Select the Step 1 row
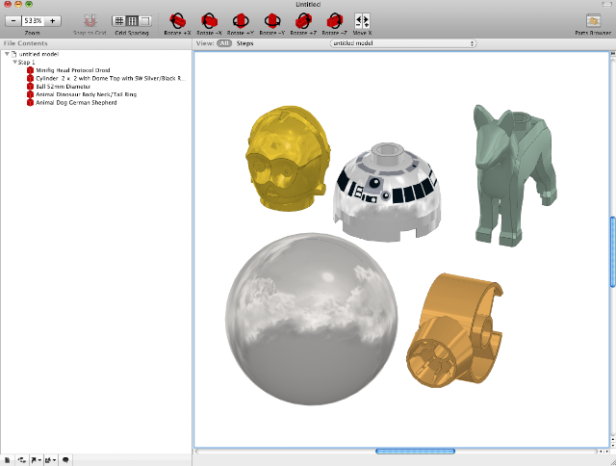Screen dimensions: 616x466 96,62
